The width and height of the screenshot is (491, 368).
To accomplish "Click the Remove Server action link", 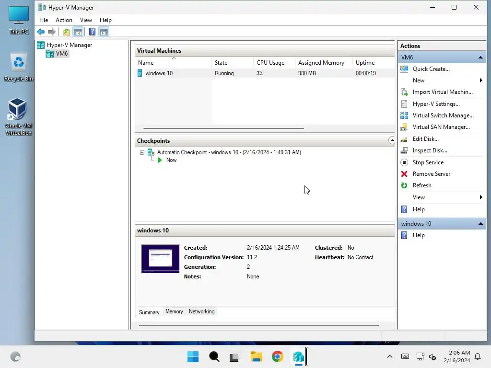I will (431, 174).
